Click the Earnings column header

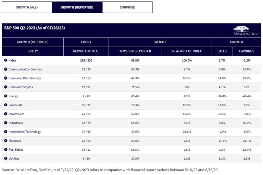coord(247,51)
